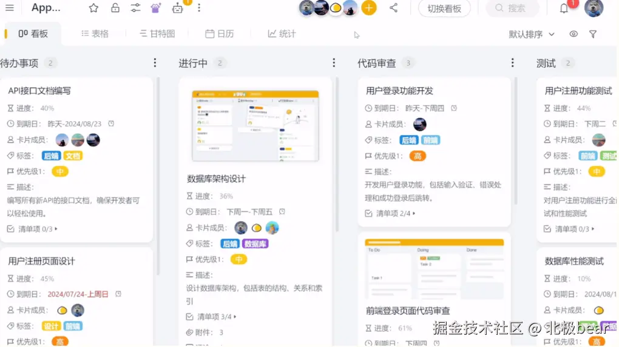The height and width of the screenshot is (347, 619).
Task: Click member avatar on 用户登录功能开发 card
Action: [x=419, y=124]
